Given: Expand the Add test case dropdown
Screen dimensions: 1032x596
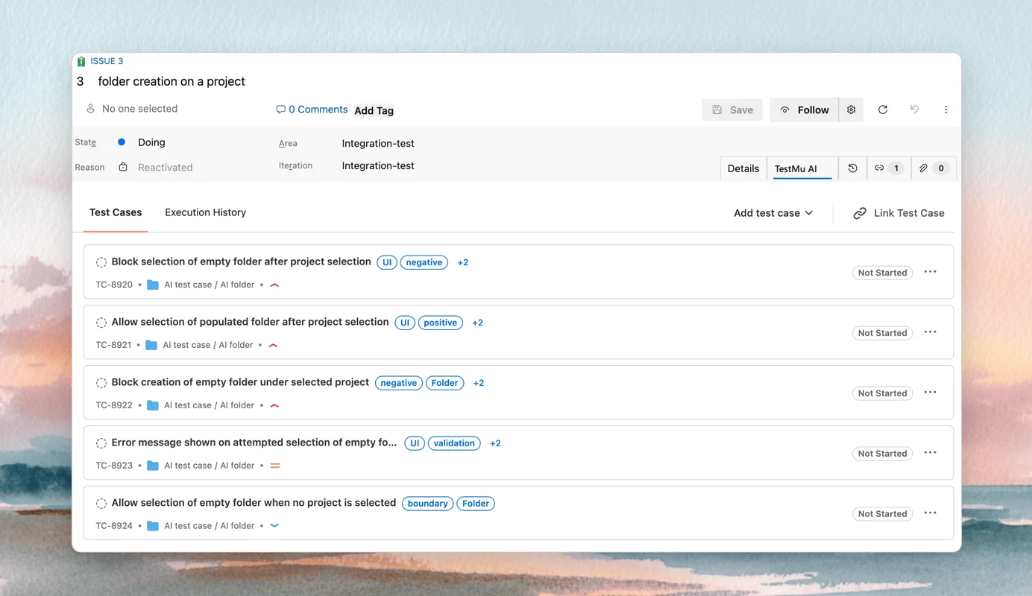Looking at the screenshot, I should tap(773, 213).
